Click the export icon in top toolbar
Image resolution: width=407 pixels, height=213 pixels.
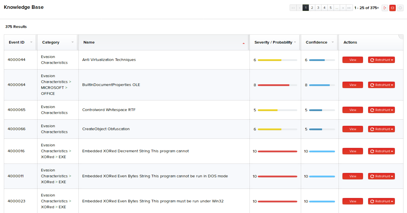pyautogui.click(x=385, y=8)
